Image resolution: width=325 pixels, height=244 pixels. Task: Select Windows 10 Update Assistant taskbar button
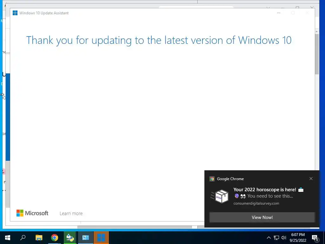pos(101,238)
